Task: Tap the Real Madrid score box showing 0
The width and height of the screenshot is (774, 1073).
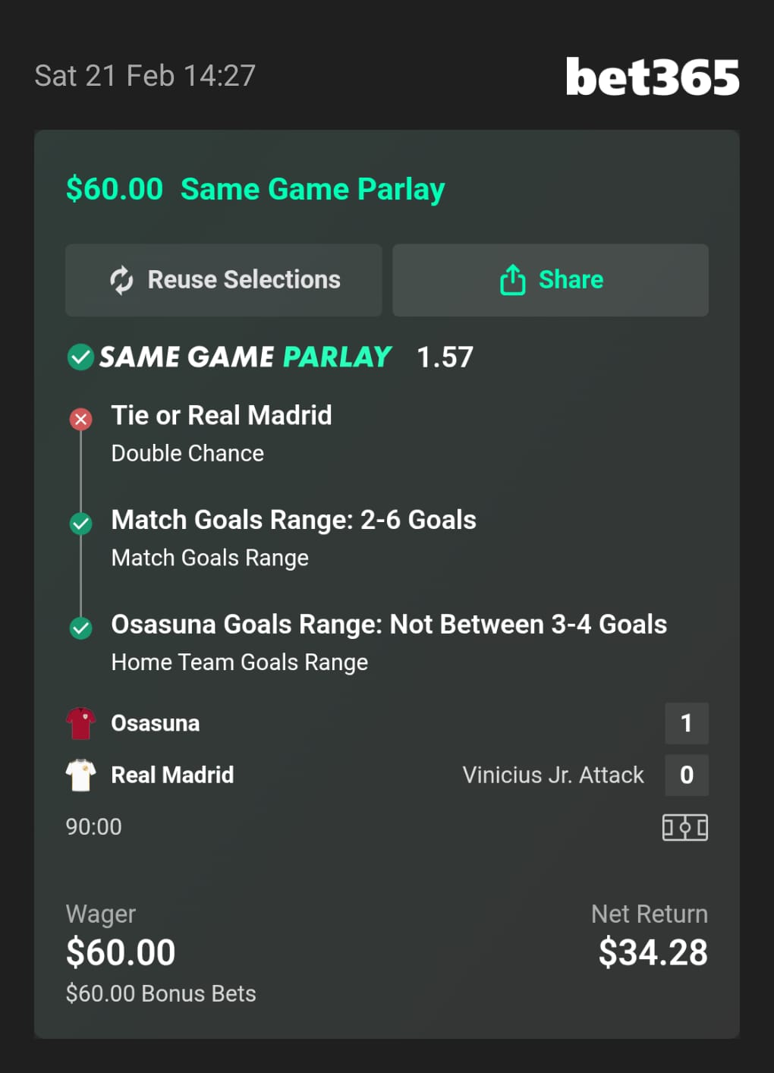Action: 686,775
